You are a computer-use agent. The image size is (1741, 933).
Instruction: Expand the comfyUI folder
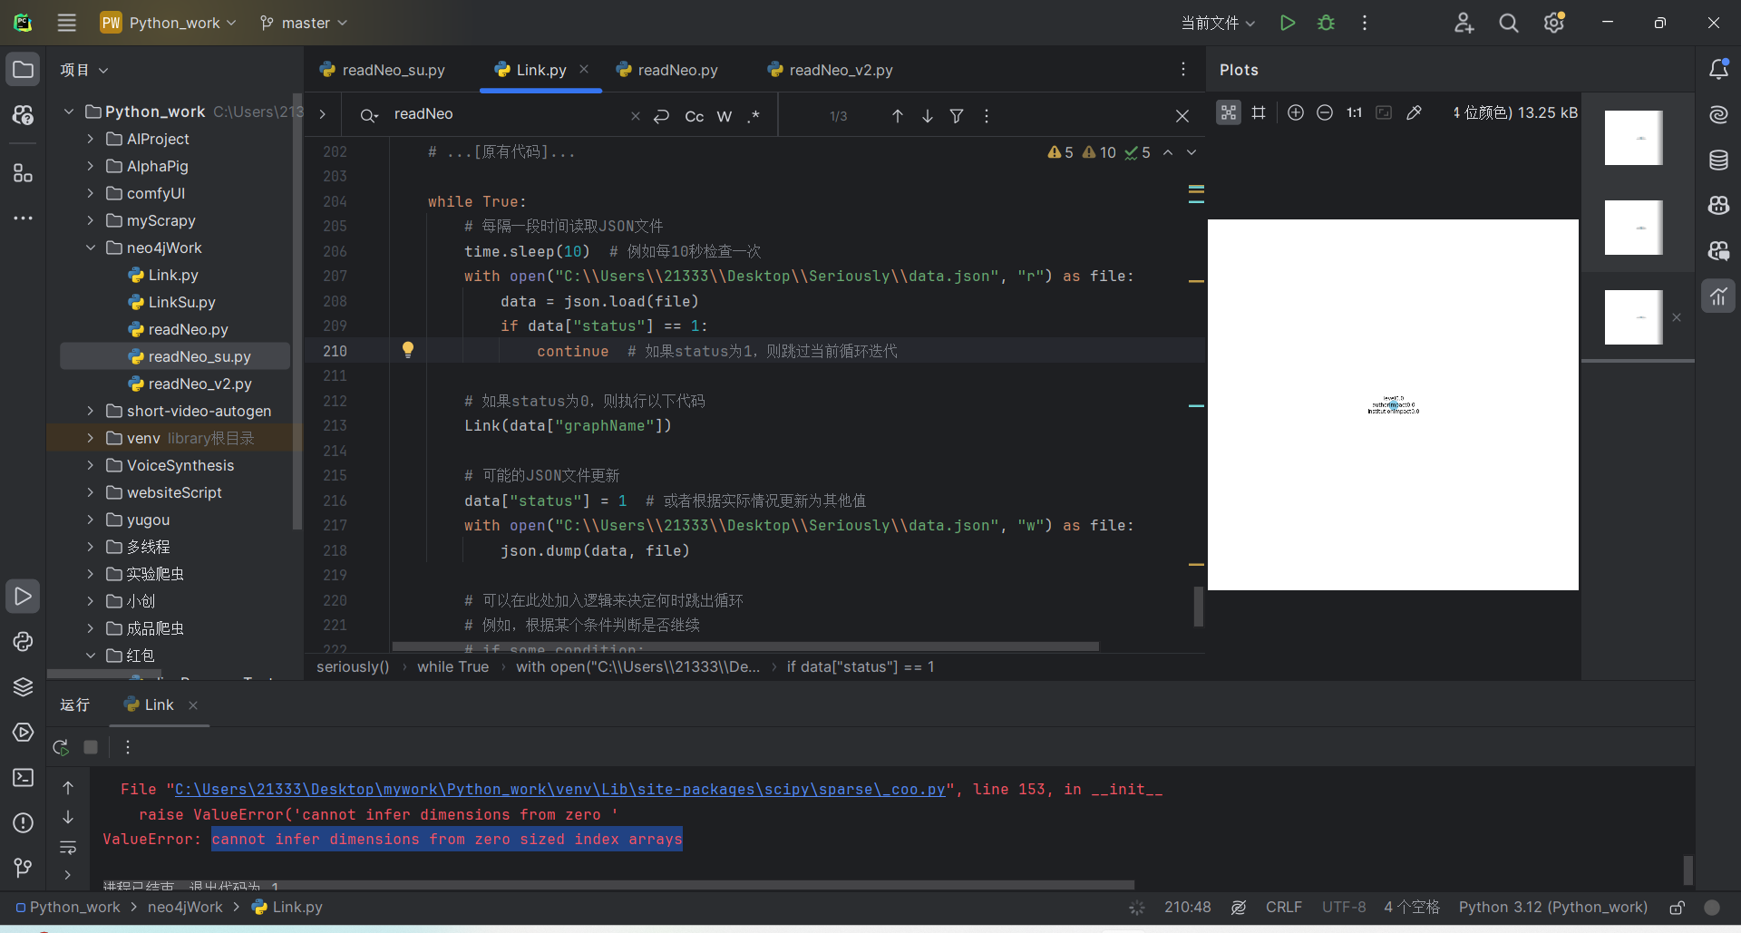coord(90,193)
